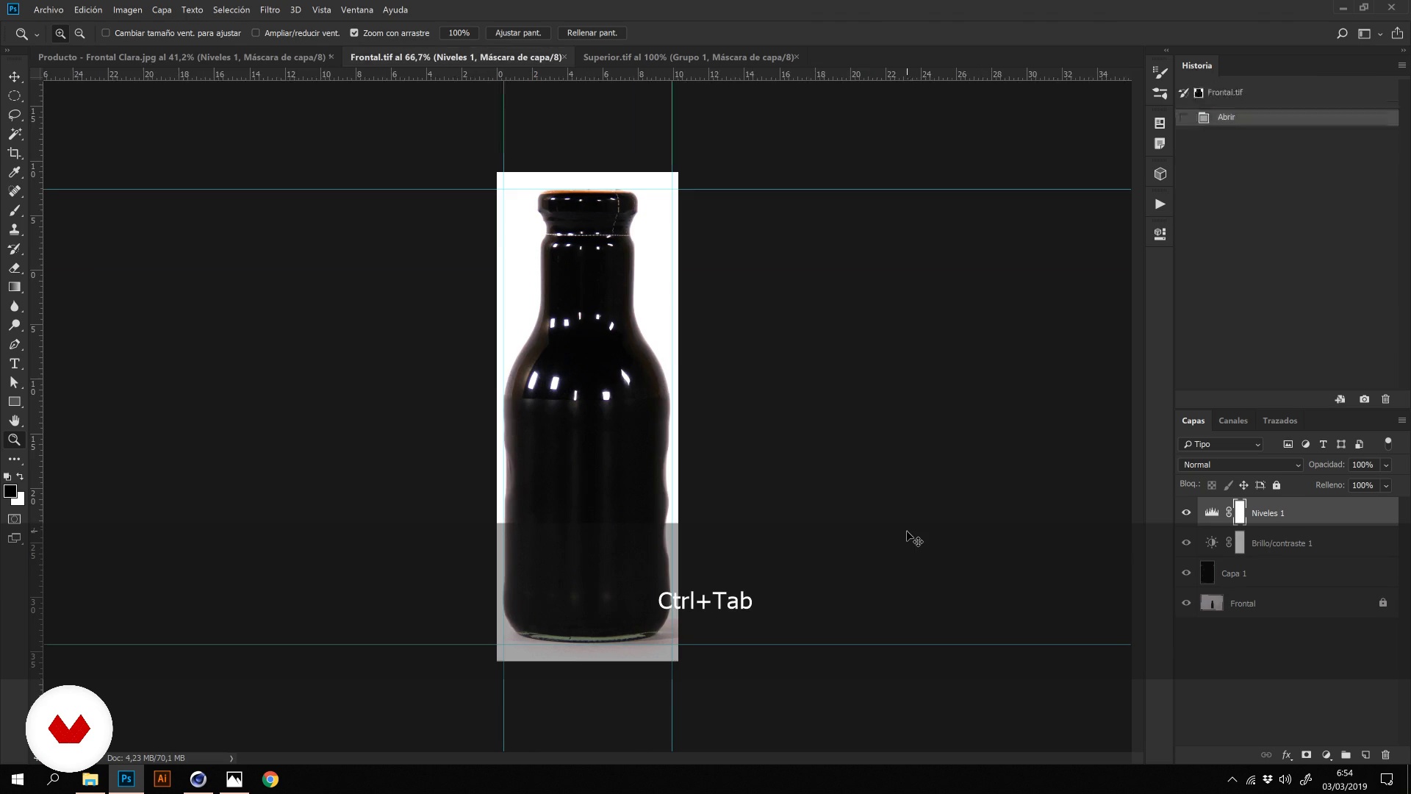Create new snapshot in Historia panel

point(1364,399)
